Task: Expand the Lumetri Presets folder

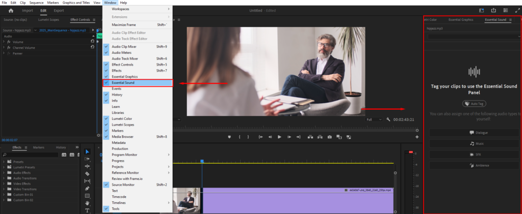Action: pyautogui.click(x=4, y=167)
